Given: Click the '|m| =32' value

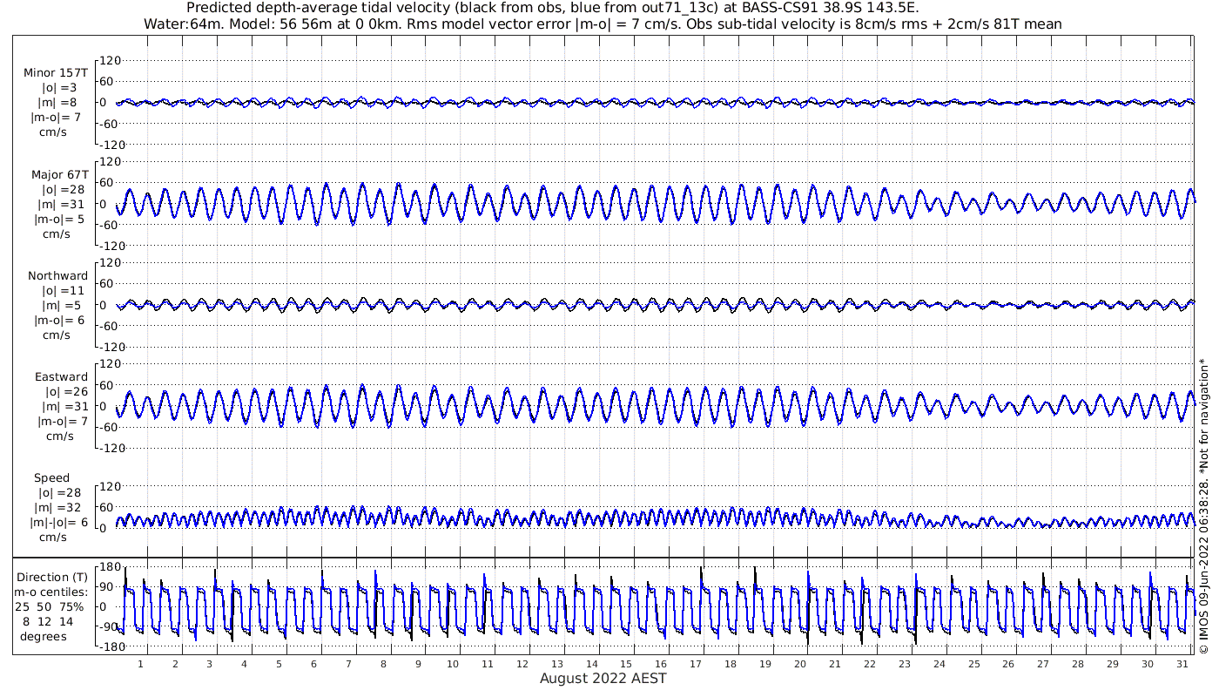Looking at the screenshot, I should tap(59, 508).
